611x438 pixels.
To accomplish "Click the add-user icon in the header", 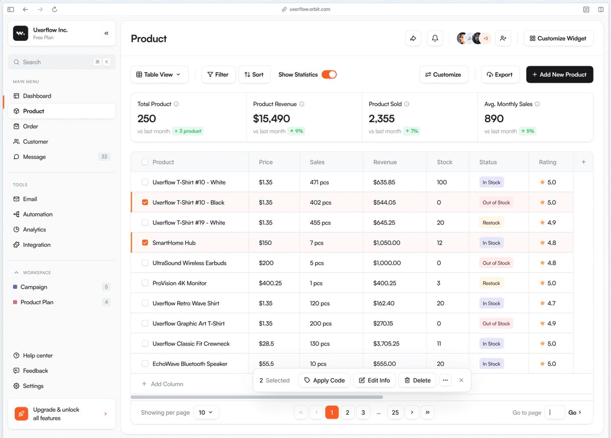I will coord(503,38).
